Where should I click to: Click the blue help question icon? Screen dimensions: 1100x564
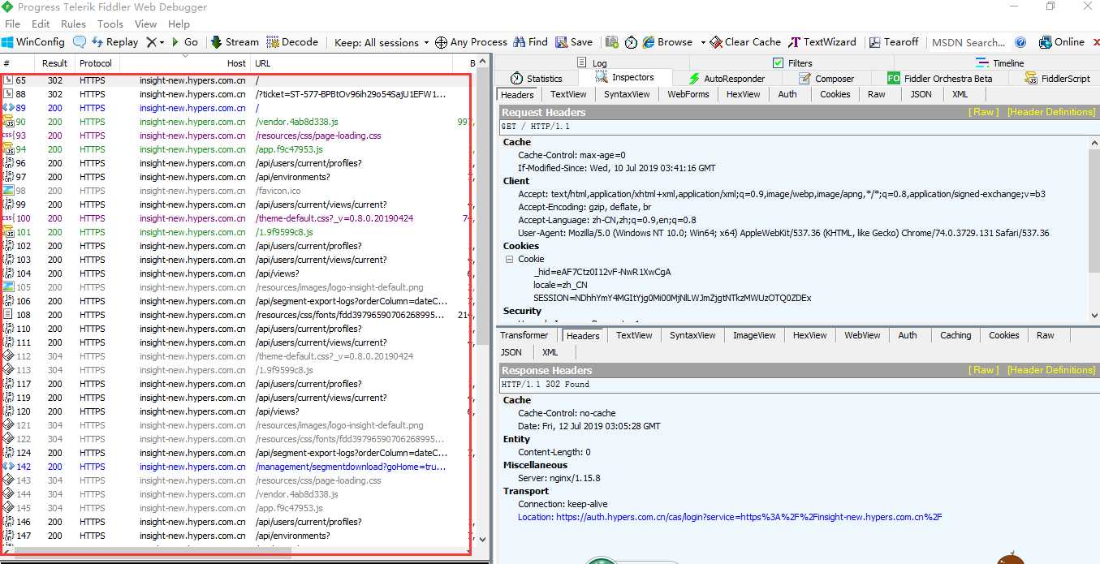click(1021, 42)
